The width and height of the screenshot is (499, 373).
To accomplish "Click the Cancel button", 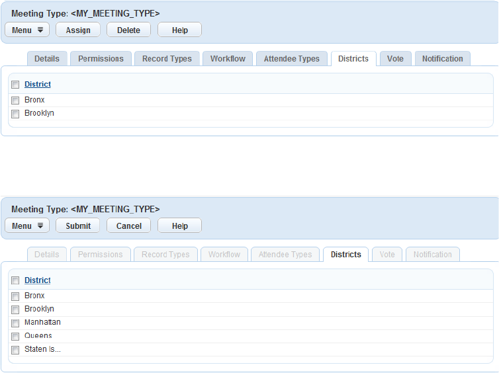I will (x=128, y=226).
